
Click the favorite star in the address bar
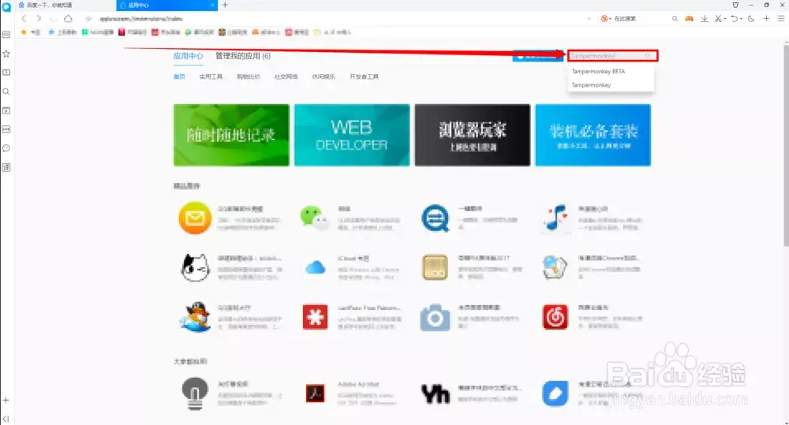click(x=88, y=19)
